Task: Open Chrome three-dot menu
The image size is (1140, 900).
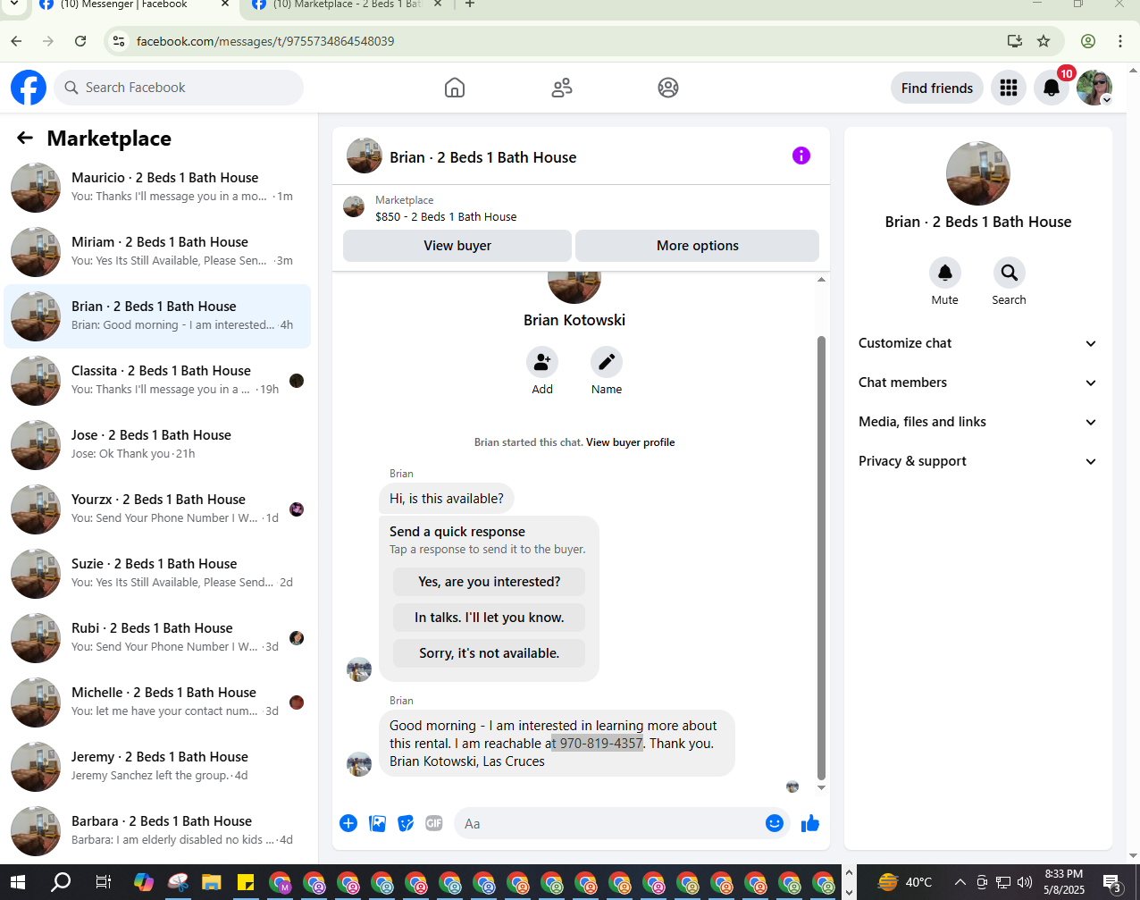Action: pos(1119,41)
